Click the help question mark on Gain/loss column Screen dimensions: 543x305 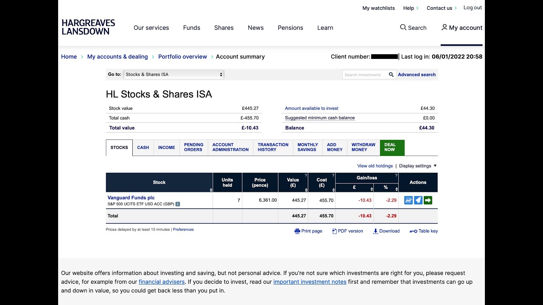[396, 175]
